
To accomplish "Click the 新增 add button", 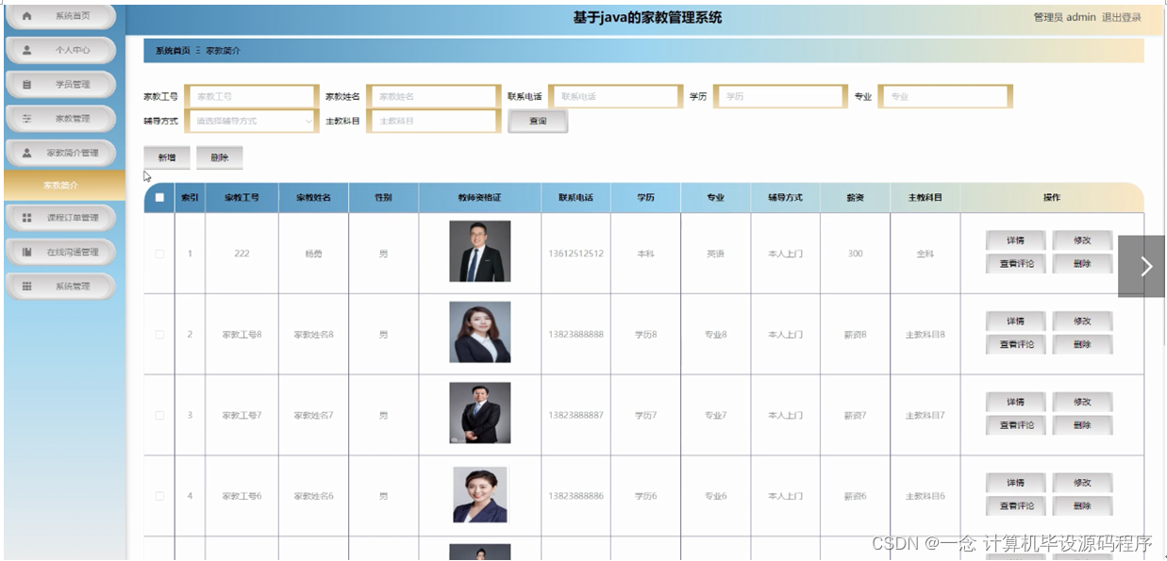I will point(167,157).
